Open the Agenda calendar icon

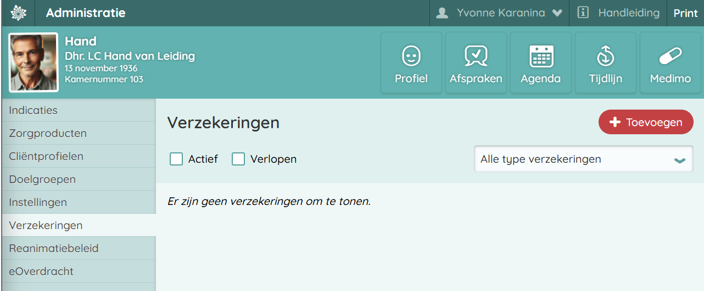tap(541, 56)
